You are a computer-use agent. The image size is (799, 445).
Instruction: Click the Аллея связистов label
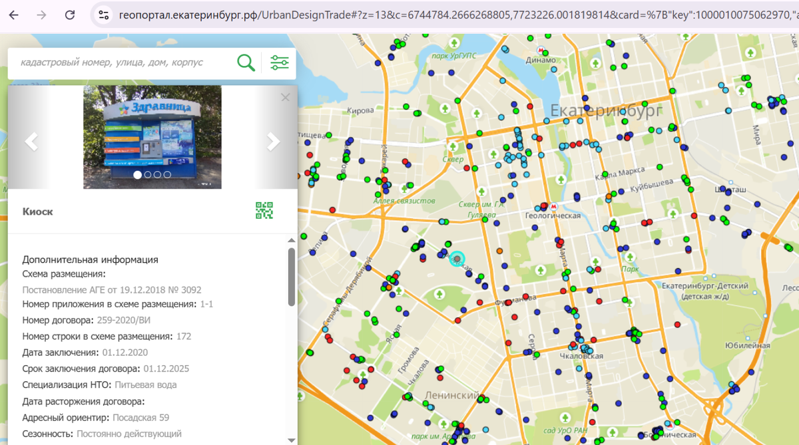(x=404, y=201)
